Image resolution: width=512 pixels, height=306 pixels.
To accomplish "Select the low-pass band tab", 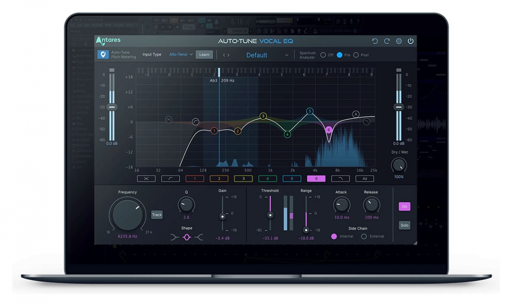I will 340,179.
